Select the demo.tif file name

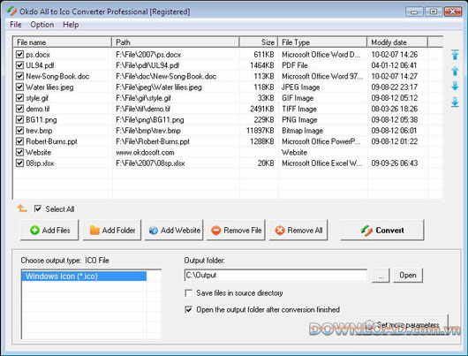(x=38, y=109)
